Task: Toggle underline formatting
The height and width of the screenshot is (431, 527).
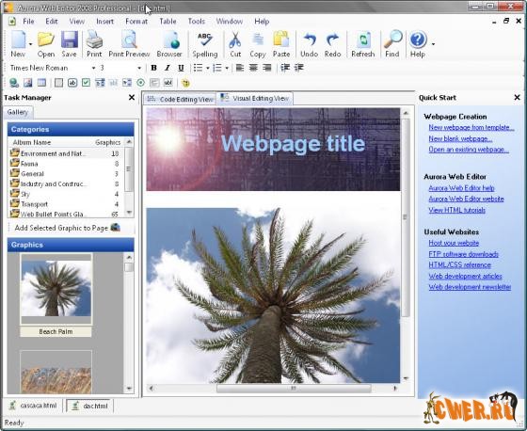Action: [x=181, y=68]
